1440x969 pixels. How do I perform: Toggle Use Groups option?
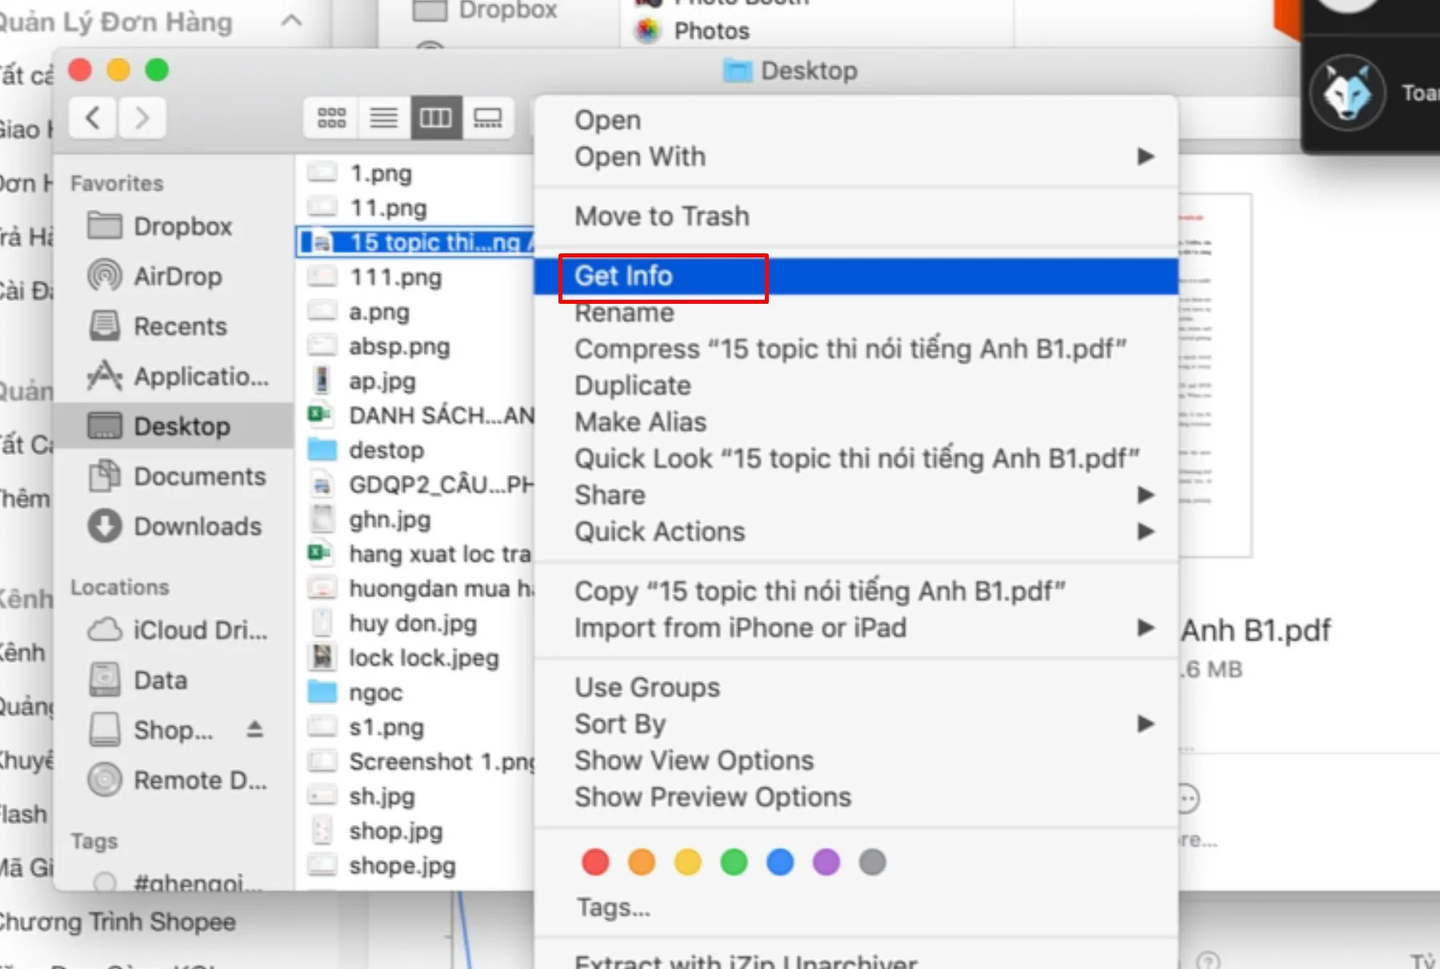(856, 688)
